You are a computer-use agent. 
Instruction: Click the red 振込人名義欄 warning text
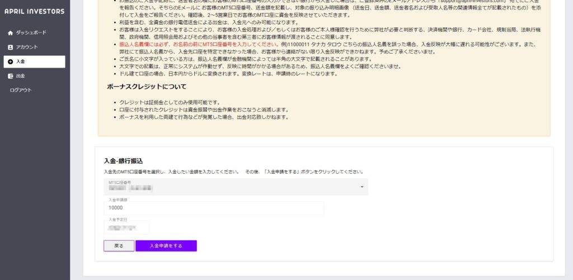[x=199, y=44]
